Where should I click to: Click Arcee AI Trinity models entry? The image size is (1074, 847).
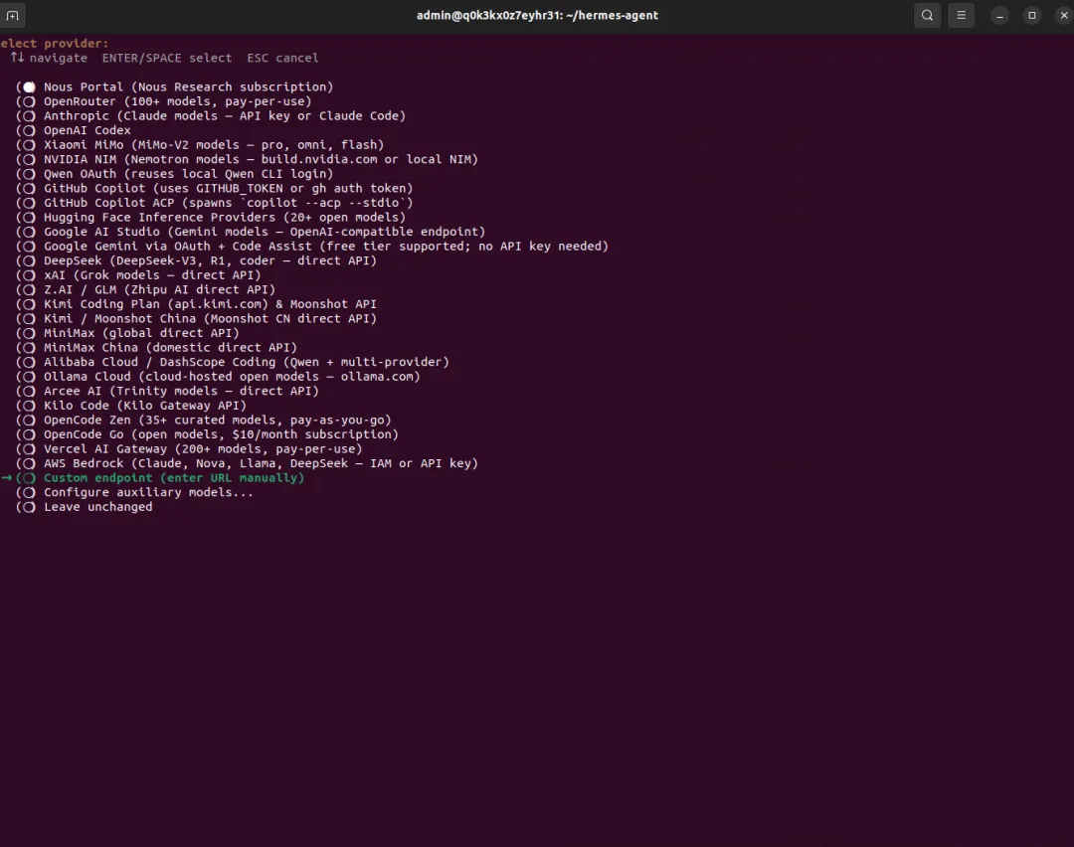[182, 391]
